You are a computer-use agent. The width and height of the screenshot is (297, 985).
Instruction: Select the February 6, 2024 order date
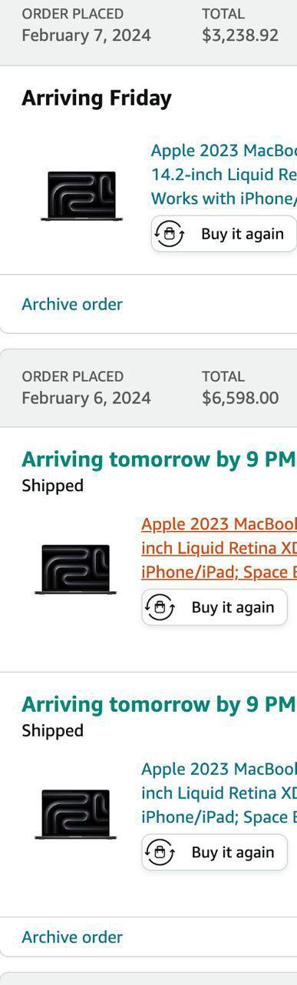86,397
